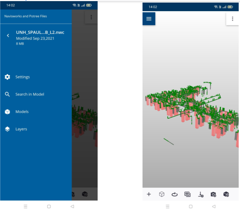Select the orbit rotation tool

pyautogui.click(x=174, y=194)
